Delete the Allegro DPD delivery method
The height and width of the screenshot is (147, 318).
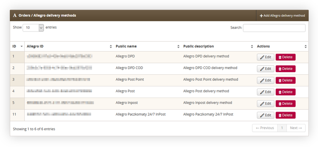click(285, 57)
